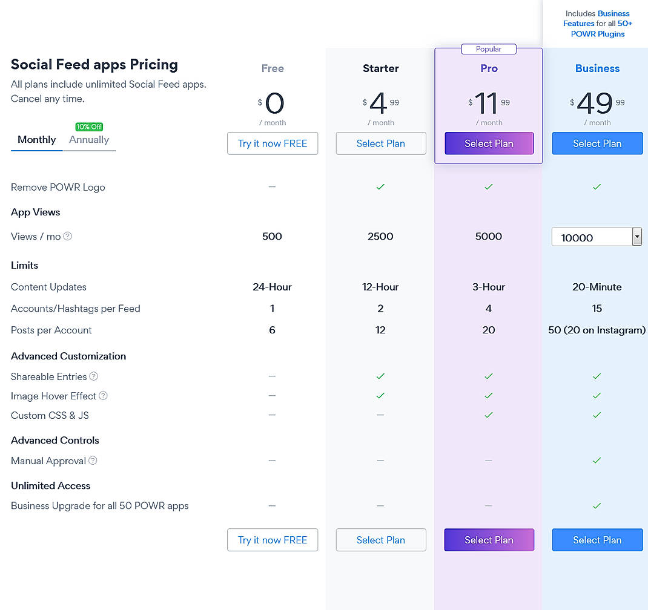
Task: Click bottom Business Select Plan button
Action: [597, 540]
